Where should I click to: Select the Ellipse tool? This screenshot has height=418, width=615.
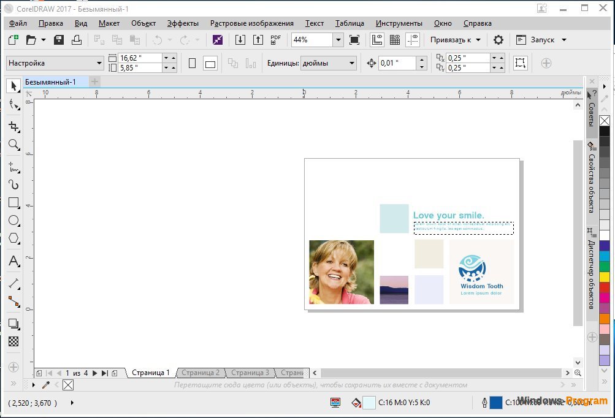[x=13, y=221]
